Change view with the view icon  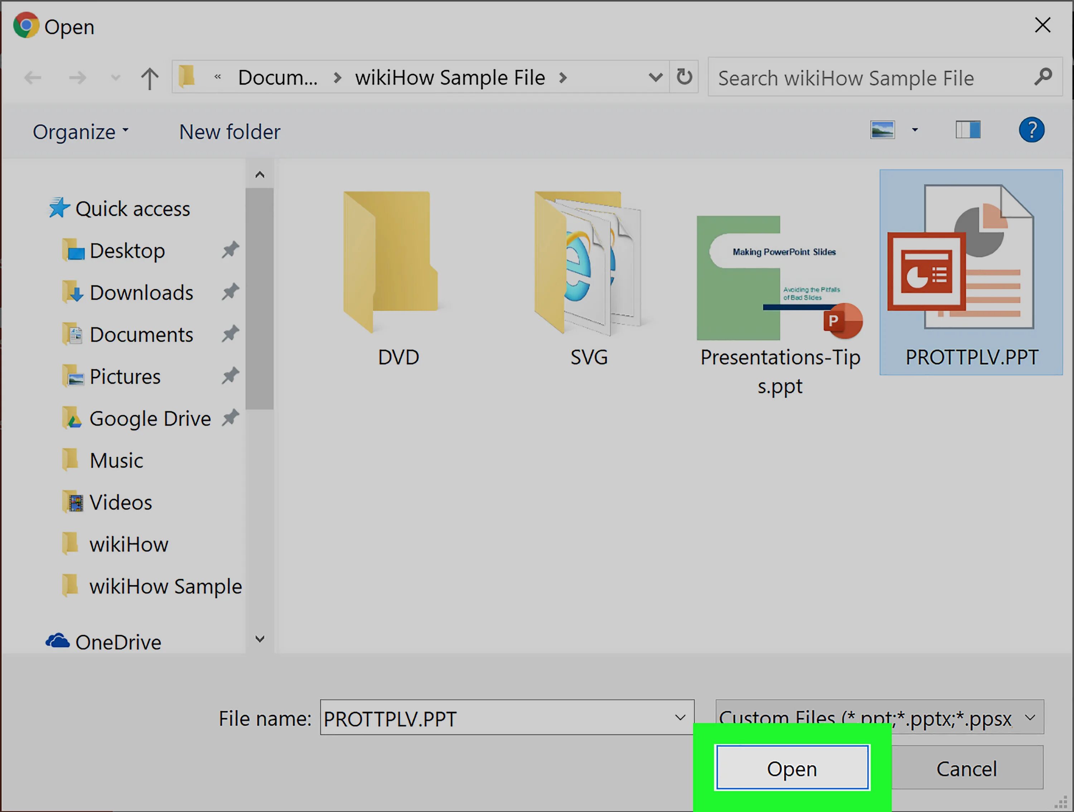pyautogui.click(x=882, y=130)
